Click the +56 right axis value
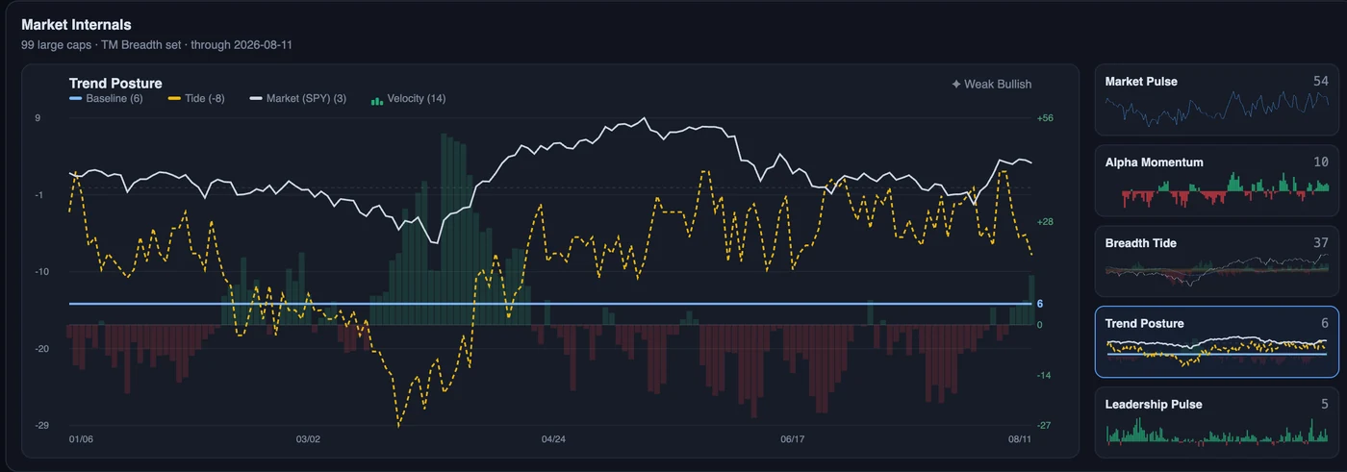The height and width of the screenshot is (472, 1347). (1045, 118)
